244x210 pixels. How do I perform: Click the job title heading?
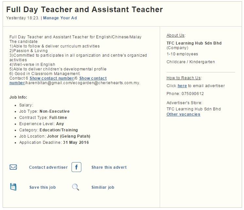coord(84,10)
